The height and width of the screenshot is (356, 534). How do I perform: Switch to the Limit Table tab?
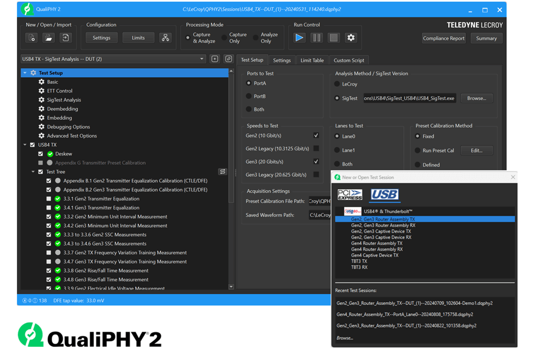tap(312, 60)
